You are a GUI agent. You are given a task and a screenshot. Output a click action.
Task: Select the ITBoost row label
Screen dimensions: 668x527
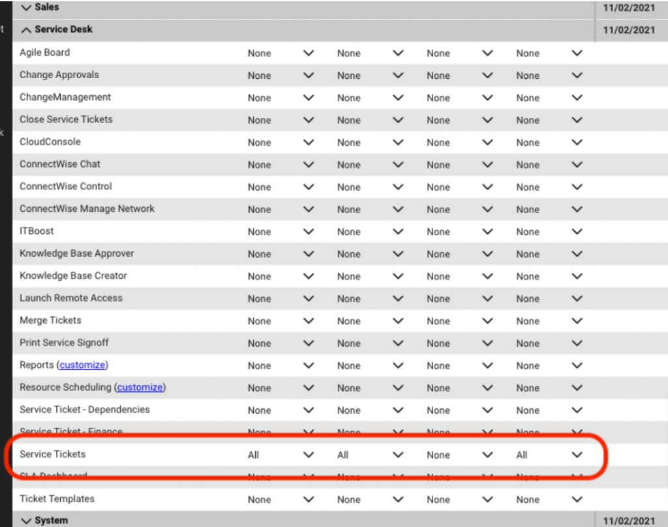(37, 231)
